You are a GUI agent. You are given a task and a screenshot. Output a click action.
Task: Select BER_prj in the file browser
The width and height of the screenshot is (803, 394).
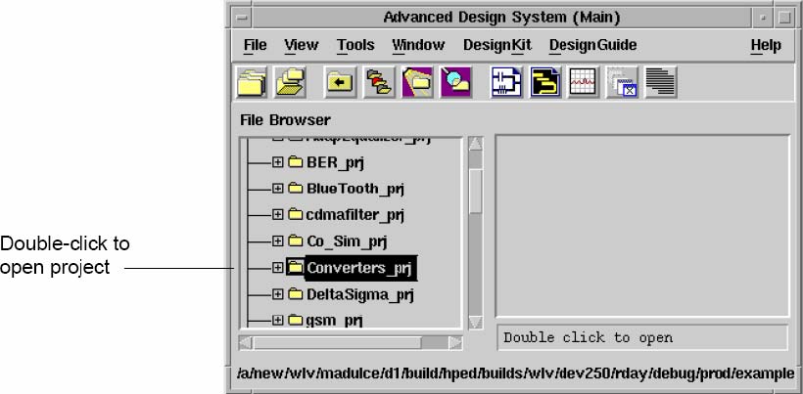pyautogui.click(x=336, y=162)
